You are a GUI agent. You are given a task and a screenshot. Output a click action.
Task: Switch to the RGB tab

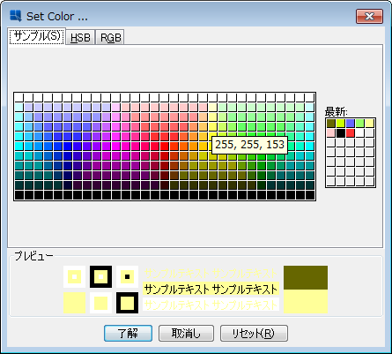[110, 37]
